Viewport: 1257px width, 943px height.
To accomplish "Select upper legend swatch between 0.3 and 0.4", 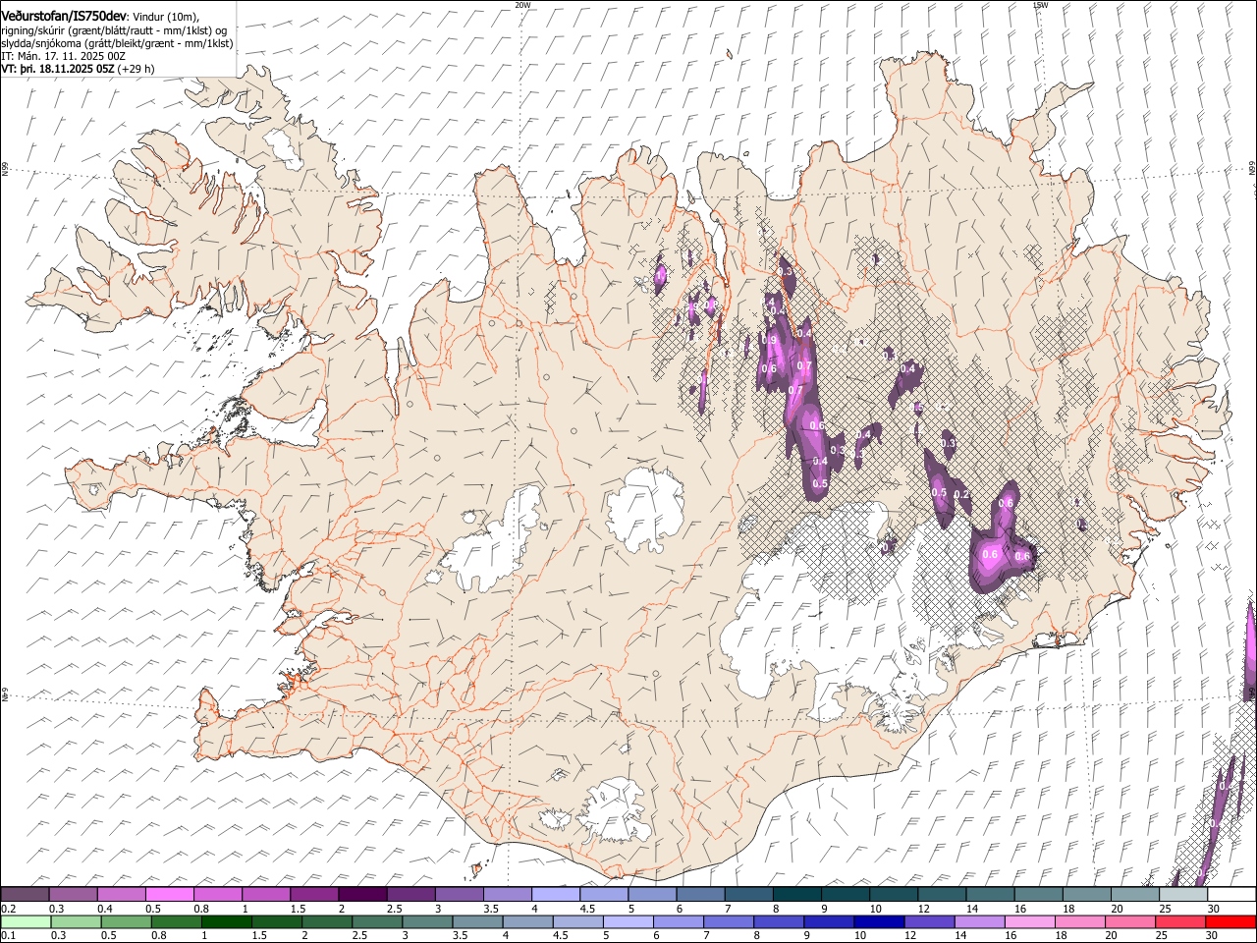I will coord(74,895).
